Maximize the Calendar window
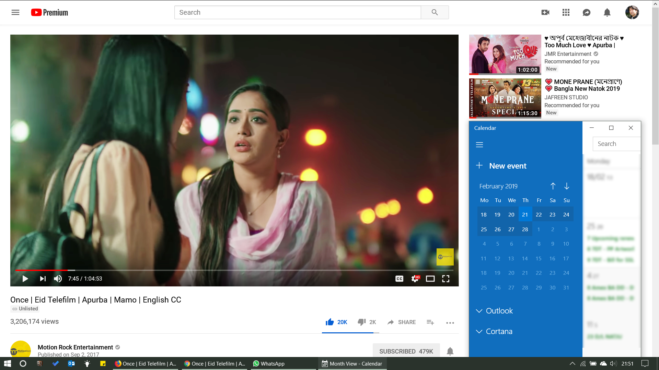This screenshot has width=659, height=370. (x=611, y=128)
